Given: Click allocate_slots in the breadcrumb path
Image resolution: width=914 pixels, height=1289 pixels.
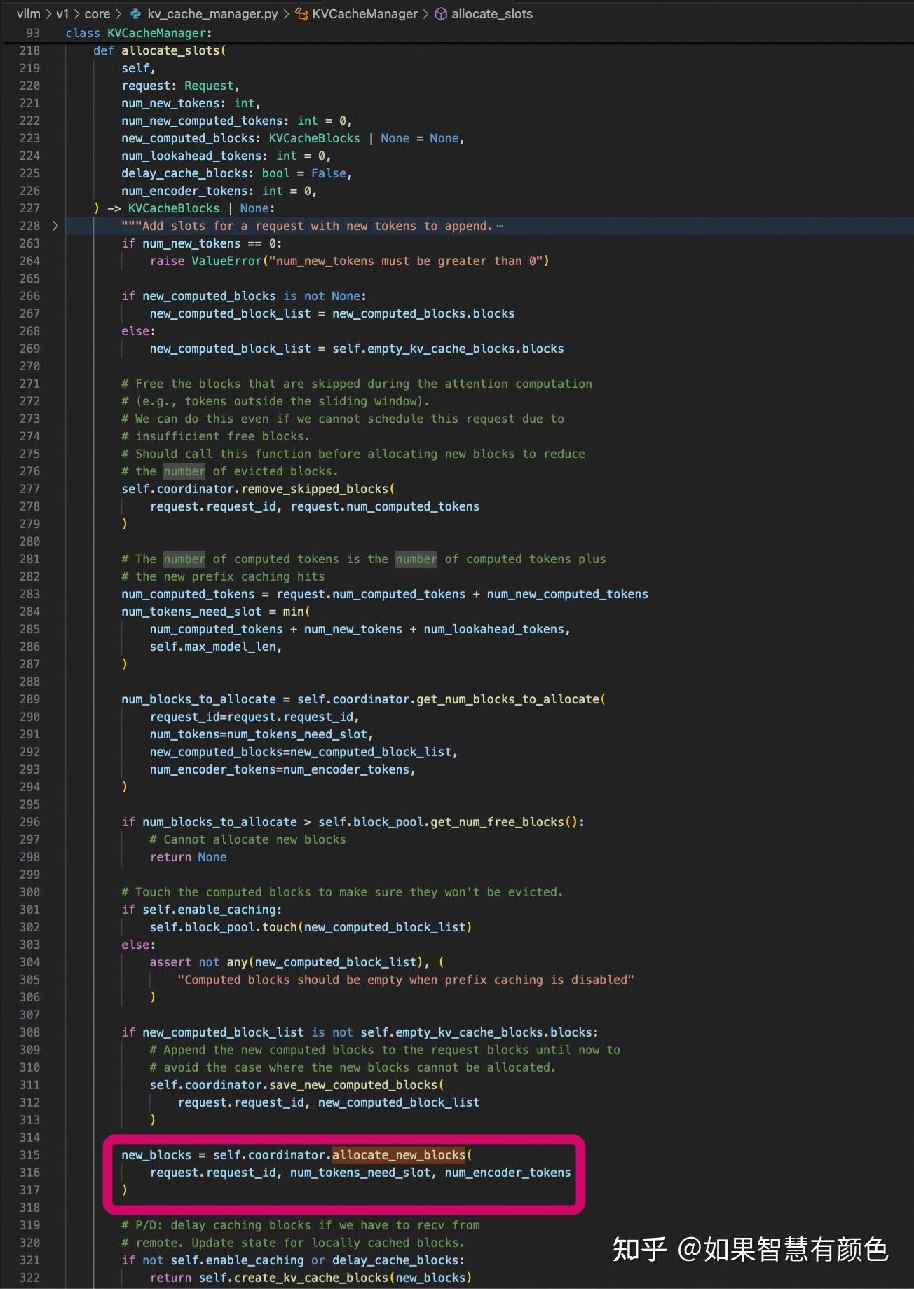Looking at the screenshot, I should click(492, 14).
